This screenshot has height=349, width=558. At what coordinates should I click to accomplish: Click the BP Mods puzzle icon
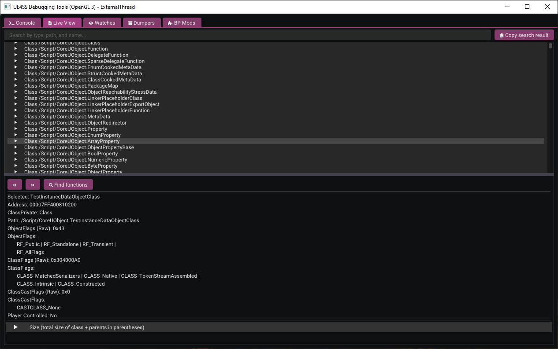pos(170,23)
